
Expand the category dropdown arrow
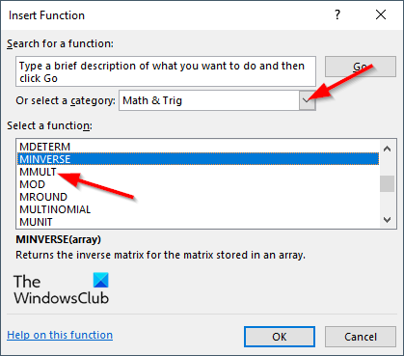point(307,100)
